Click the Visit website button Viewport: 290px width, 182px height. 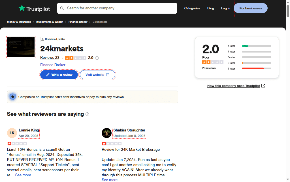[97, 75]
